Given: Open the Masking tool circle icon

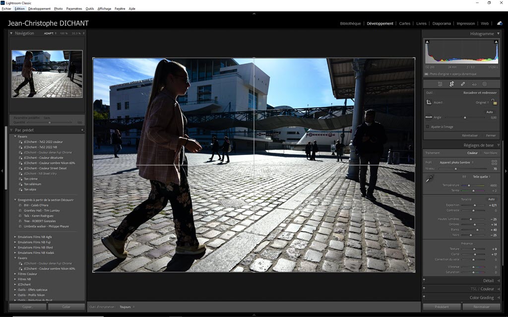Looking at the screenshot, I should pos(484,84).
